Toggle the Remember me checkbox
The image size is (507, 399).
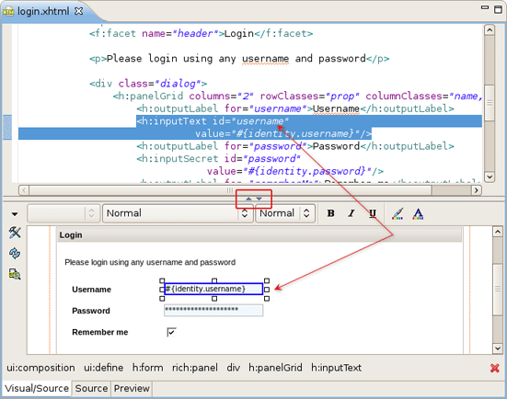pos(171,332)
